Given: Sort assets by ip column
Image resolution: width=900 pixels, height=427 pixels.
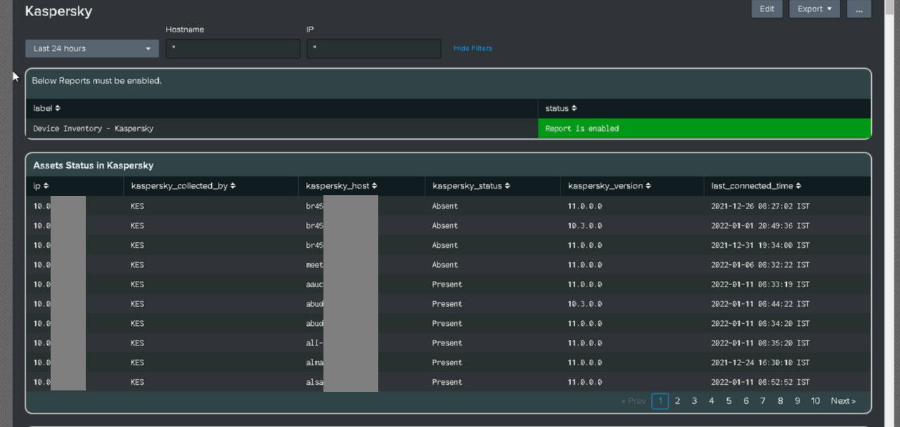Looking at the screenshot, I should pos(41,186).
